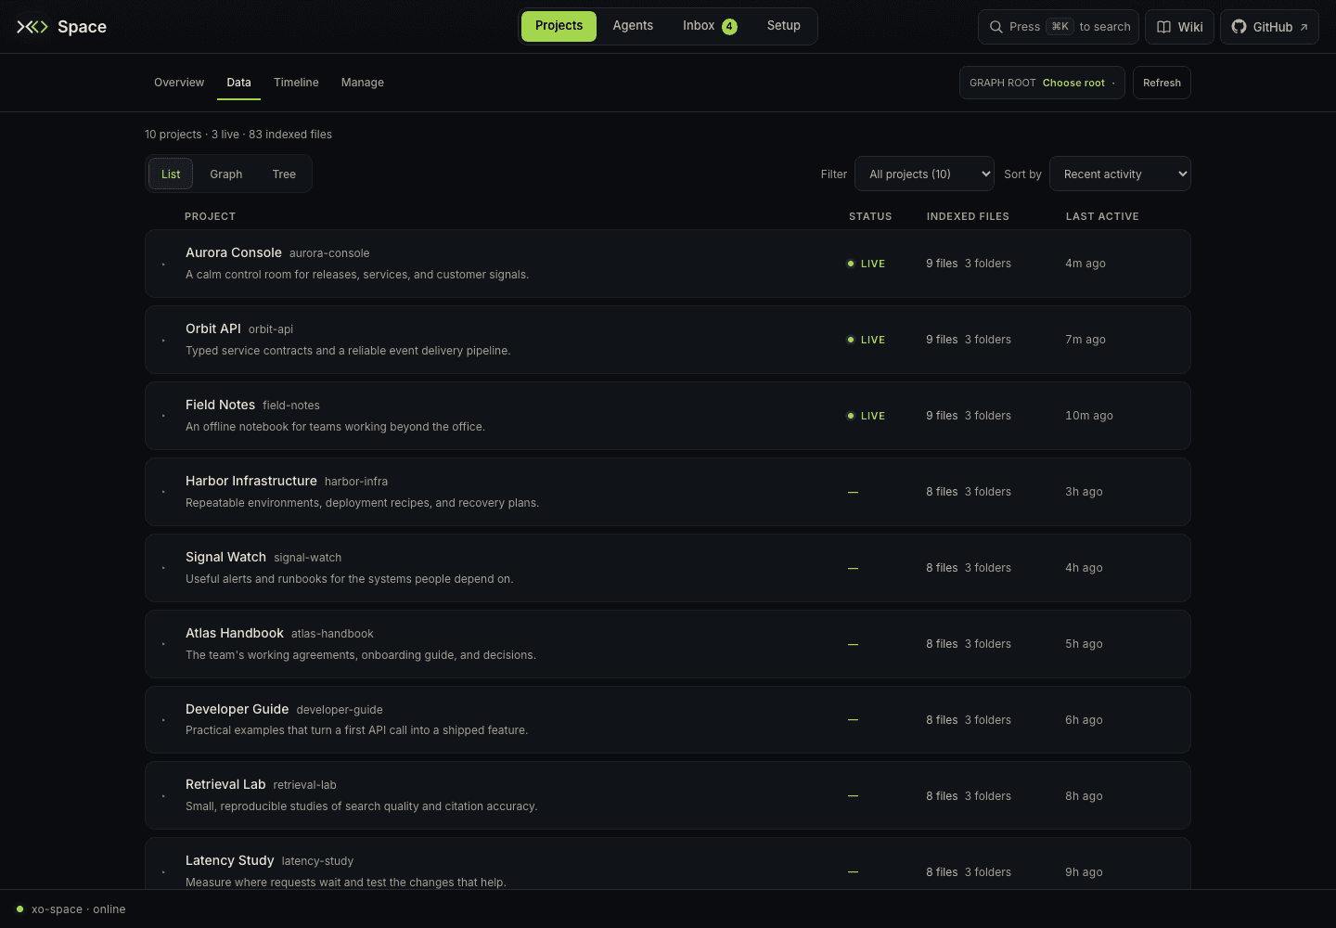The width and height of the screenshot is (1336, 928).
Task: Click Field Notes LIVE status indicator
Action: coord(866,416)
